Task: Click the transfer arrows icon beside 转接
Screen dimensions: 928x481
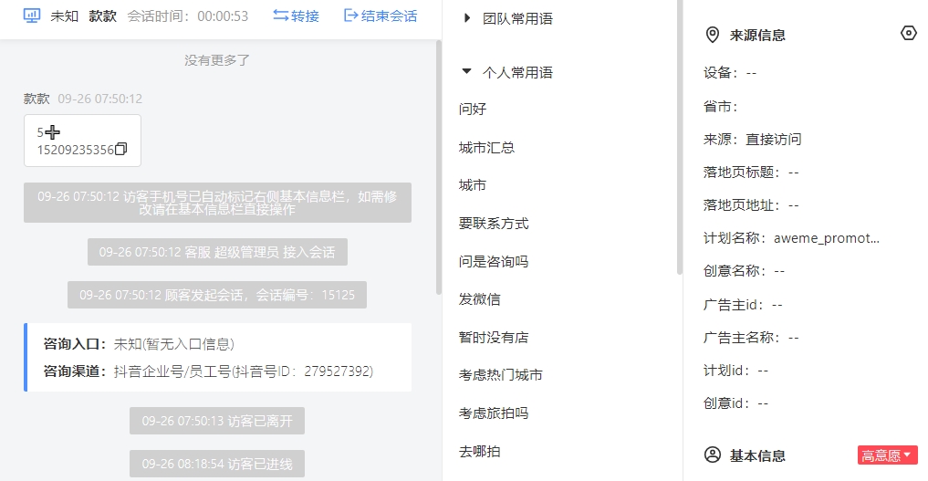Action: [x=280, y=16]
